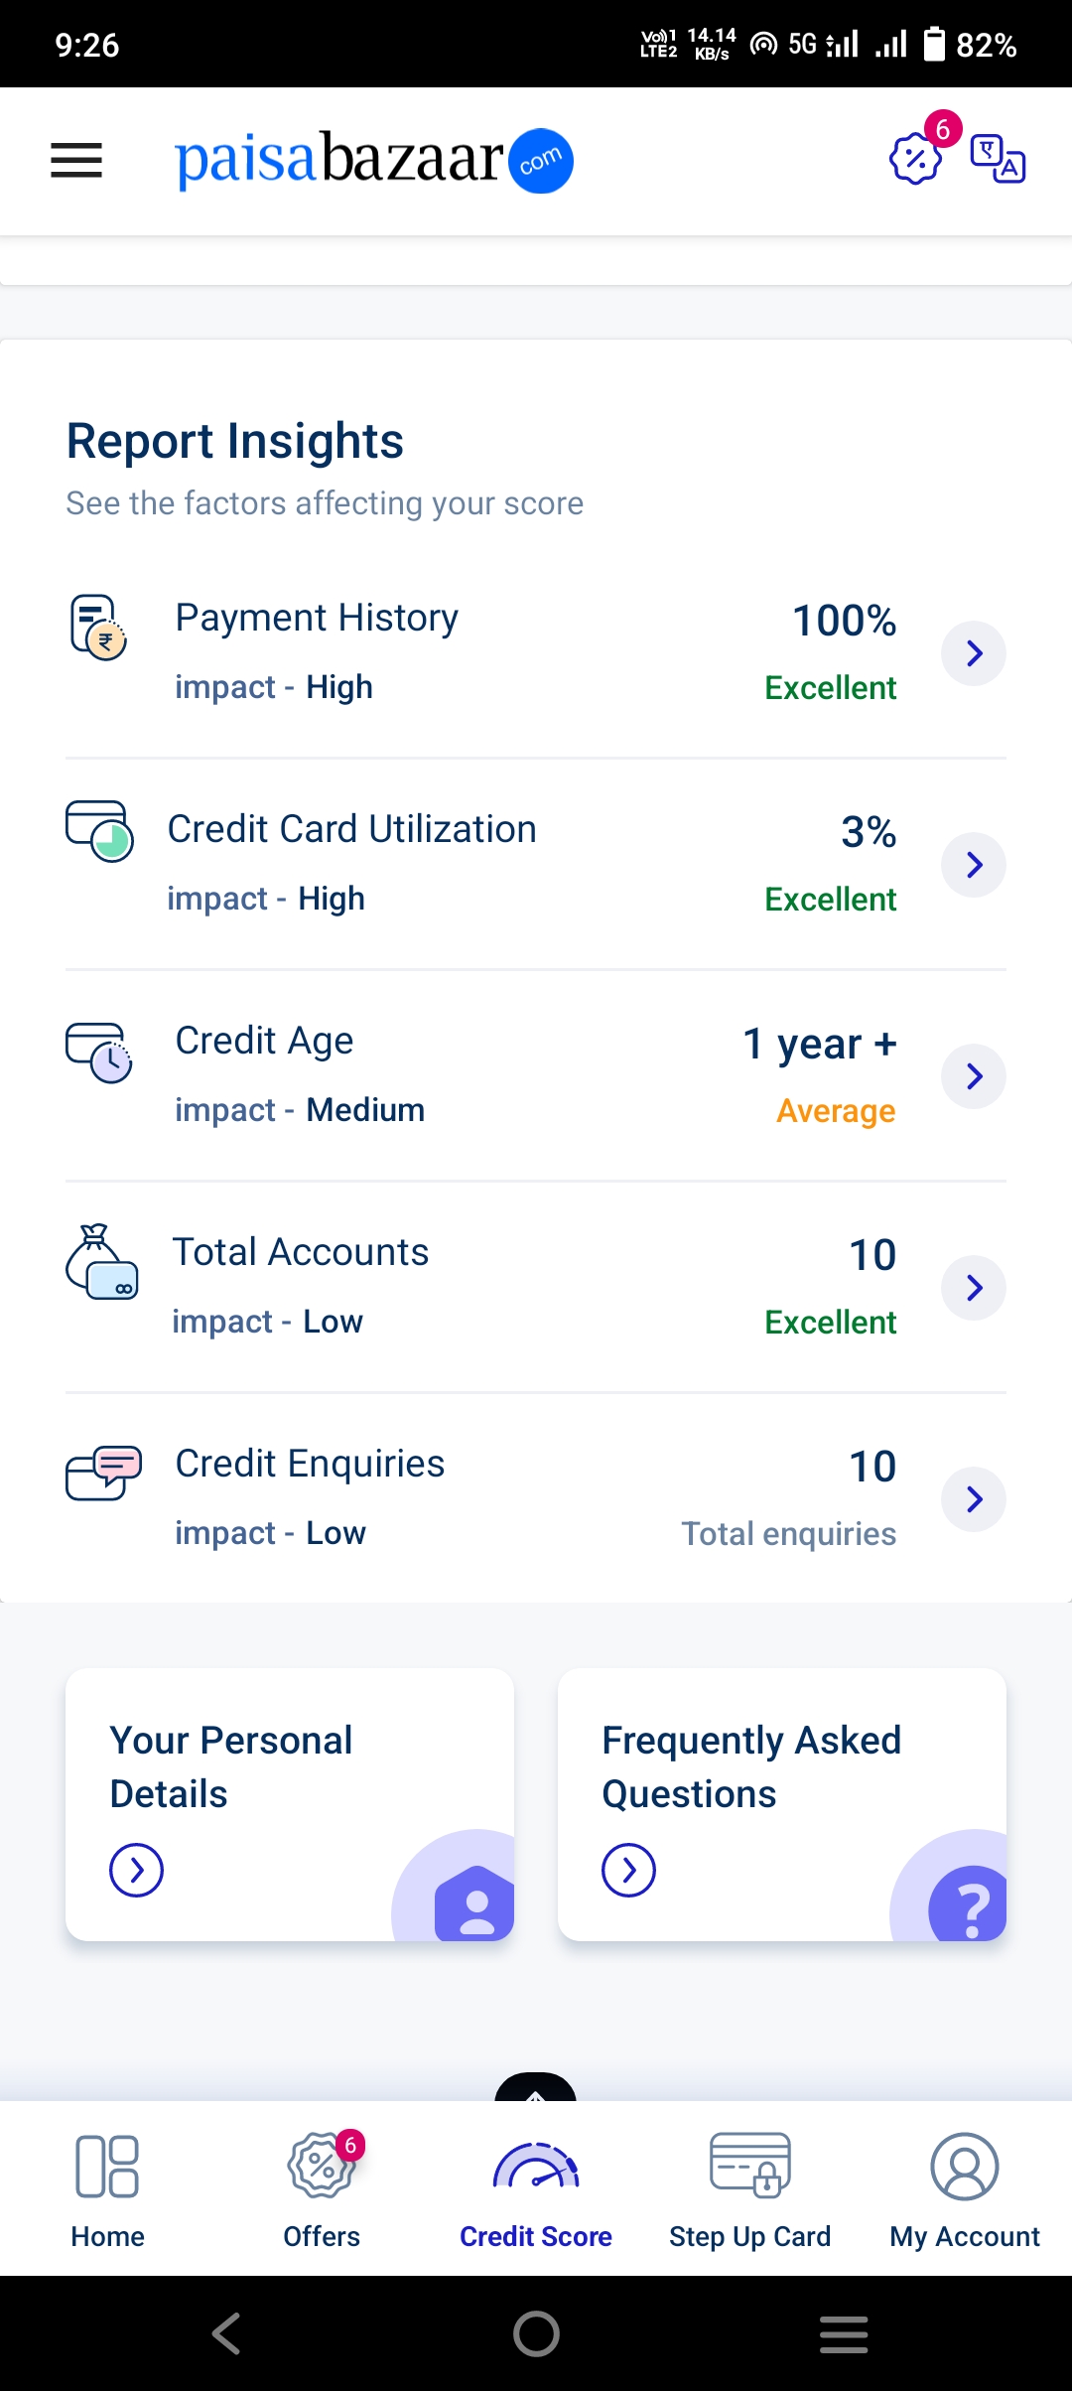
Task: Tap the paisabazaar logo
Action: point(374,160)
